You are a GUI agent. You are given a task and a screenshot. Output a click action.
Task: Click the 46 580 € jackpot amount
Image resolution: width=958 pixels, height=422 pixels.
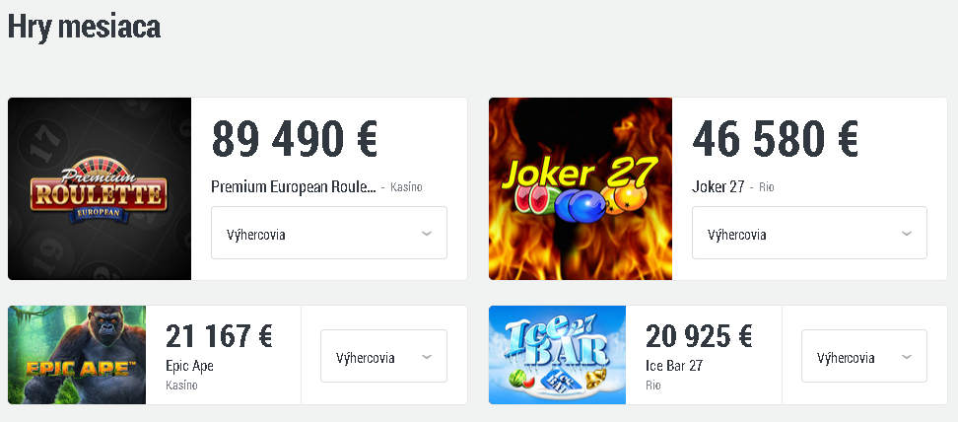click(x=775, y=139)
